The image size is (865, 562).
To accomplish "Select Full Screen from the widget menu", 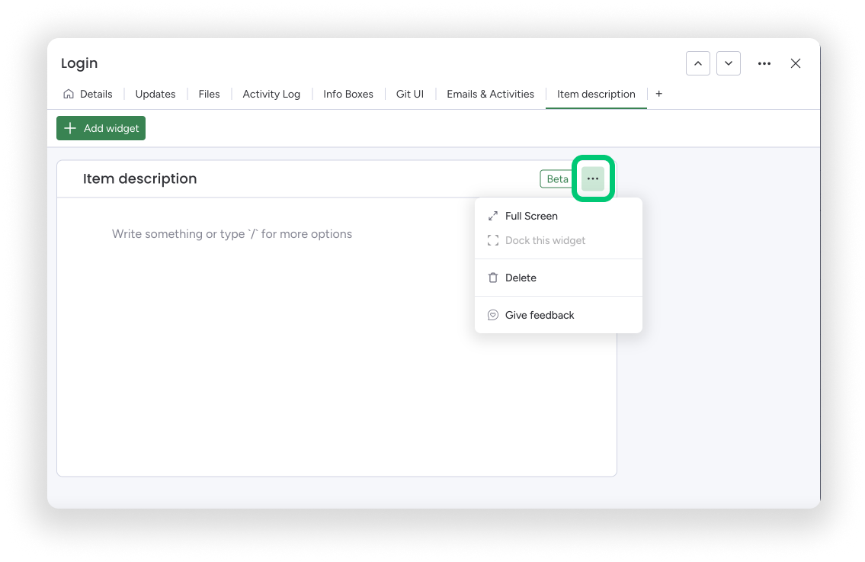I will [531, 216].
